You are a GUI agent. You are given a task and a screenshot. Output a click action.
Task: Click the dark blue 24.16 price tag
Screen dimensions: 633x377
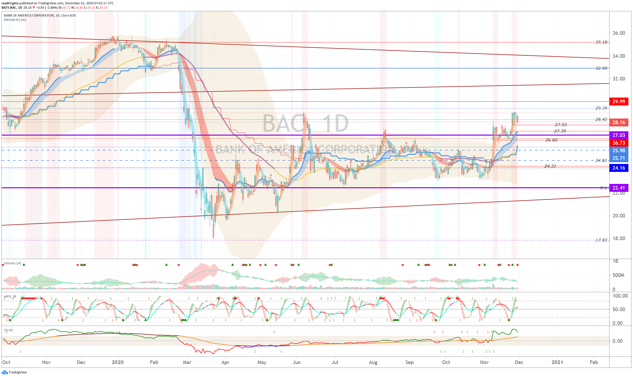(619, 168)
